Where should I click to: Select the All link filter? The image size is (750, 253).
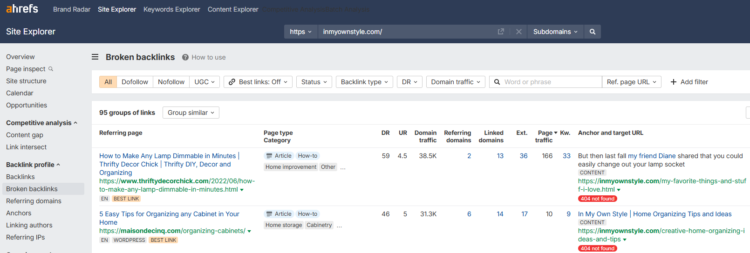coord(108,82)
